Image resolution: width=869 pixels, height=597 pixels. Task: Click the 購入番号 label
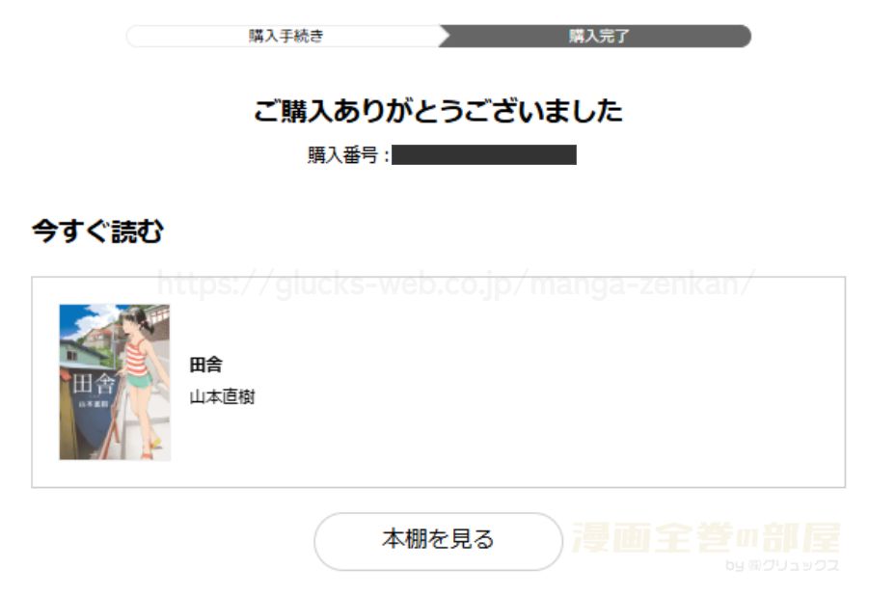343,154
